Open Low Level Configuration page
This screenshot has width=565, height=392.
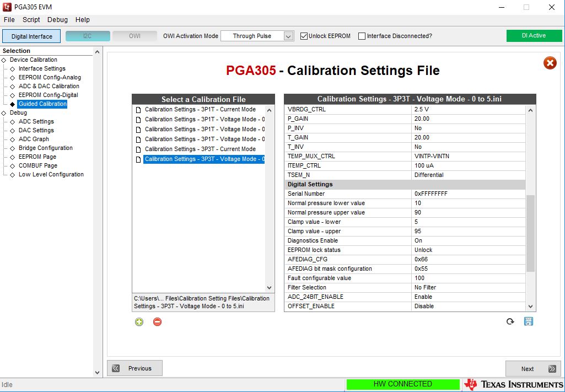[x=51, y=174]
